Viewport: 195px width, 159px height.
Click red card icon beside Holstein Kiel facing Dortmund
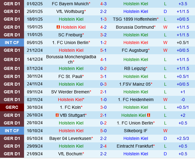(x=58, y=27)
